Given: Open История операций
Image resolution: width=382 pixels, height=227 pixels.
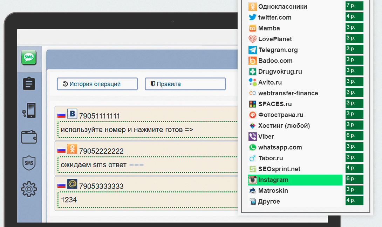Looking at the screenshot, I should [x=97, y=84].
